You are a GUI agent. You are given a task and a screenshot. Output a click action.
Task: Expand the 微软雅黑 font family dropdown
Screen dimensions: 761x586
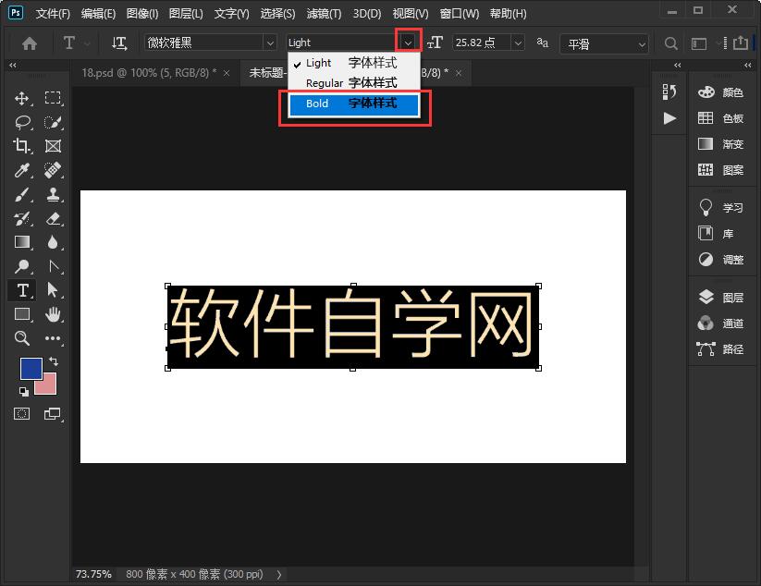(x=270, y=43)
